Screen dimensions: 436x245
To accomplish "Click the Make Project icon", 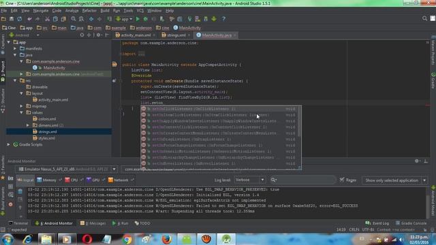I will point(110,19).
